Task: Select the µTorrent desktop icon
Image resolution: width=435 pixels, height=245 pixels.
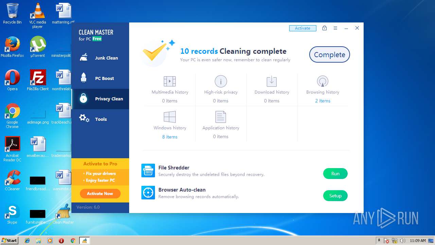Action: click(38, 47)
